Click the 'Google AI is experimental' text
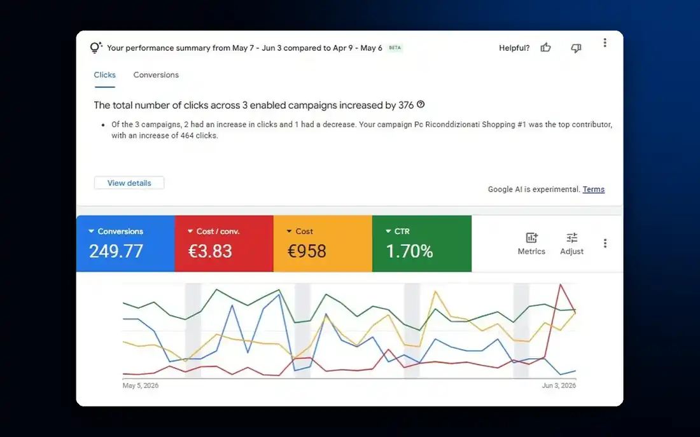Screen dimensions: 700x437 (x=534, y=190)
